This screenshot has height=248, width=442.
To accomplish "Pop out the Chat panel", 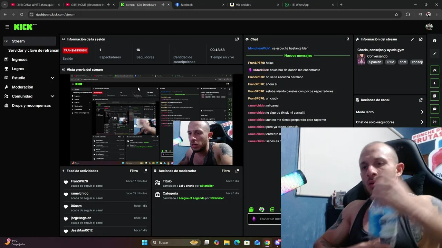I will coord(347,39).
